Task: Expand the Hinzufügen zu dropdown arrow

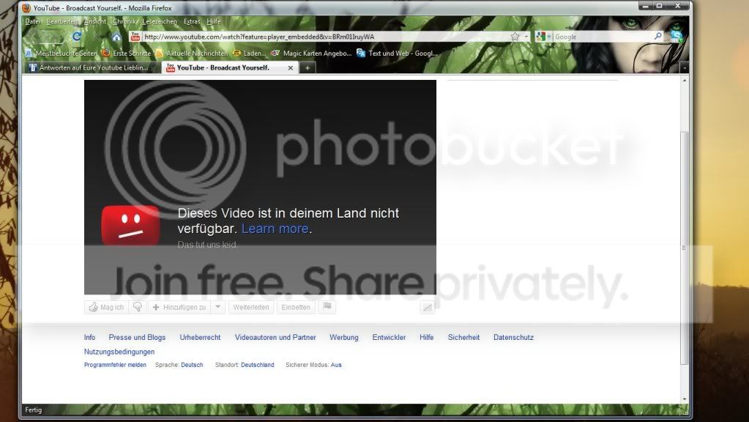Action: 217,307
